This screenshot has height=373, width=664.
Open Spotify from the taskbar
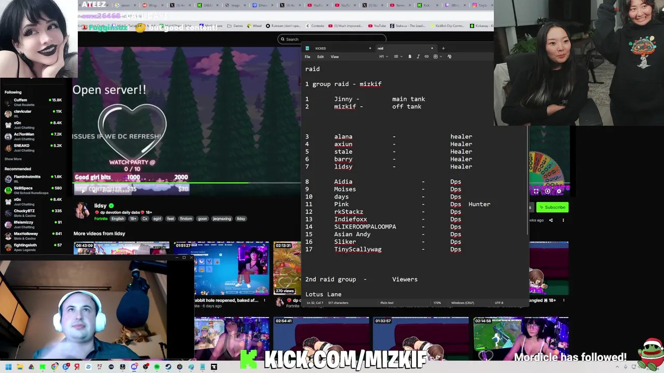(x=157, y=367)
